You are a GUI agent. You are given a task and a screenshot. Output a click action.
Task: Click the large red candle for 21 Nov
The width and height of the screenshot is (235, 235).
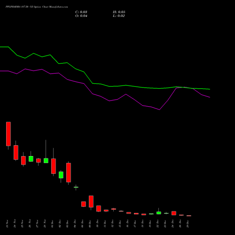[x=8, y=134]
